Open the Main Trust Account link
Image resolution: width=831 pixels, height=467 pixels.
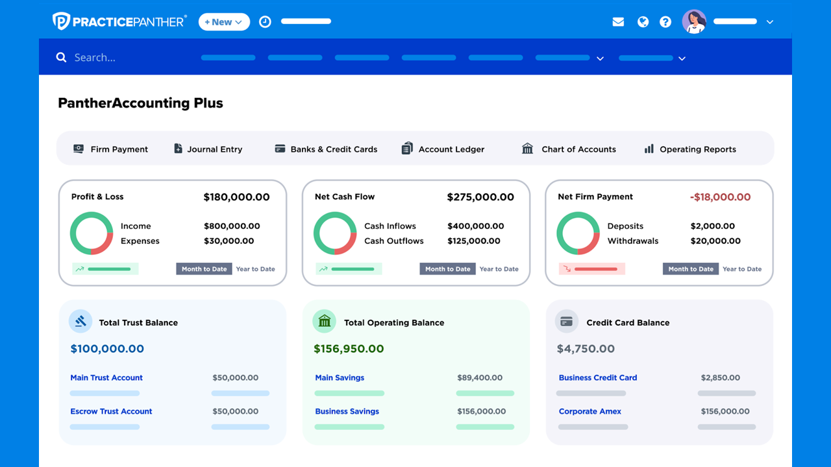pos(106,377)
